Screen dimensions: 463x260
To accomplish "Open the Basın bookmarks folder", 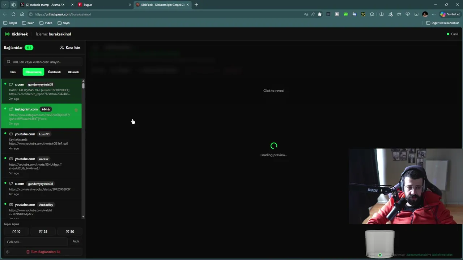I will [28, 23].
